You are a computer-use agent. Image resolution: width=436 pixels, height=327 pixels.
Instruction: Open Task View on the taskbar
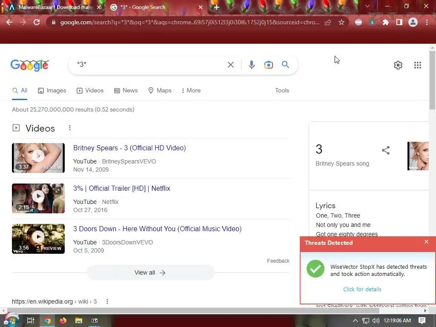(x=31, y=321)
